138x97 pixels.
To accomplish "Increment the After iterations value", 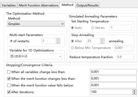I will pyautogui.click(x=134, y=91).
